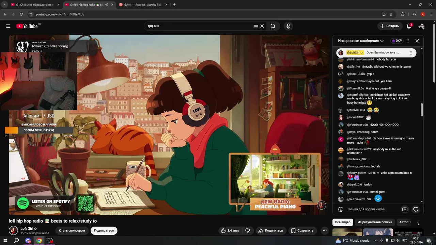Switch to the бусти Яндекс browser tab
Image resolution: width=436 pixels, height=245 pixels.
point(143,5)
